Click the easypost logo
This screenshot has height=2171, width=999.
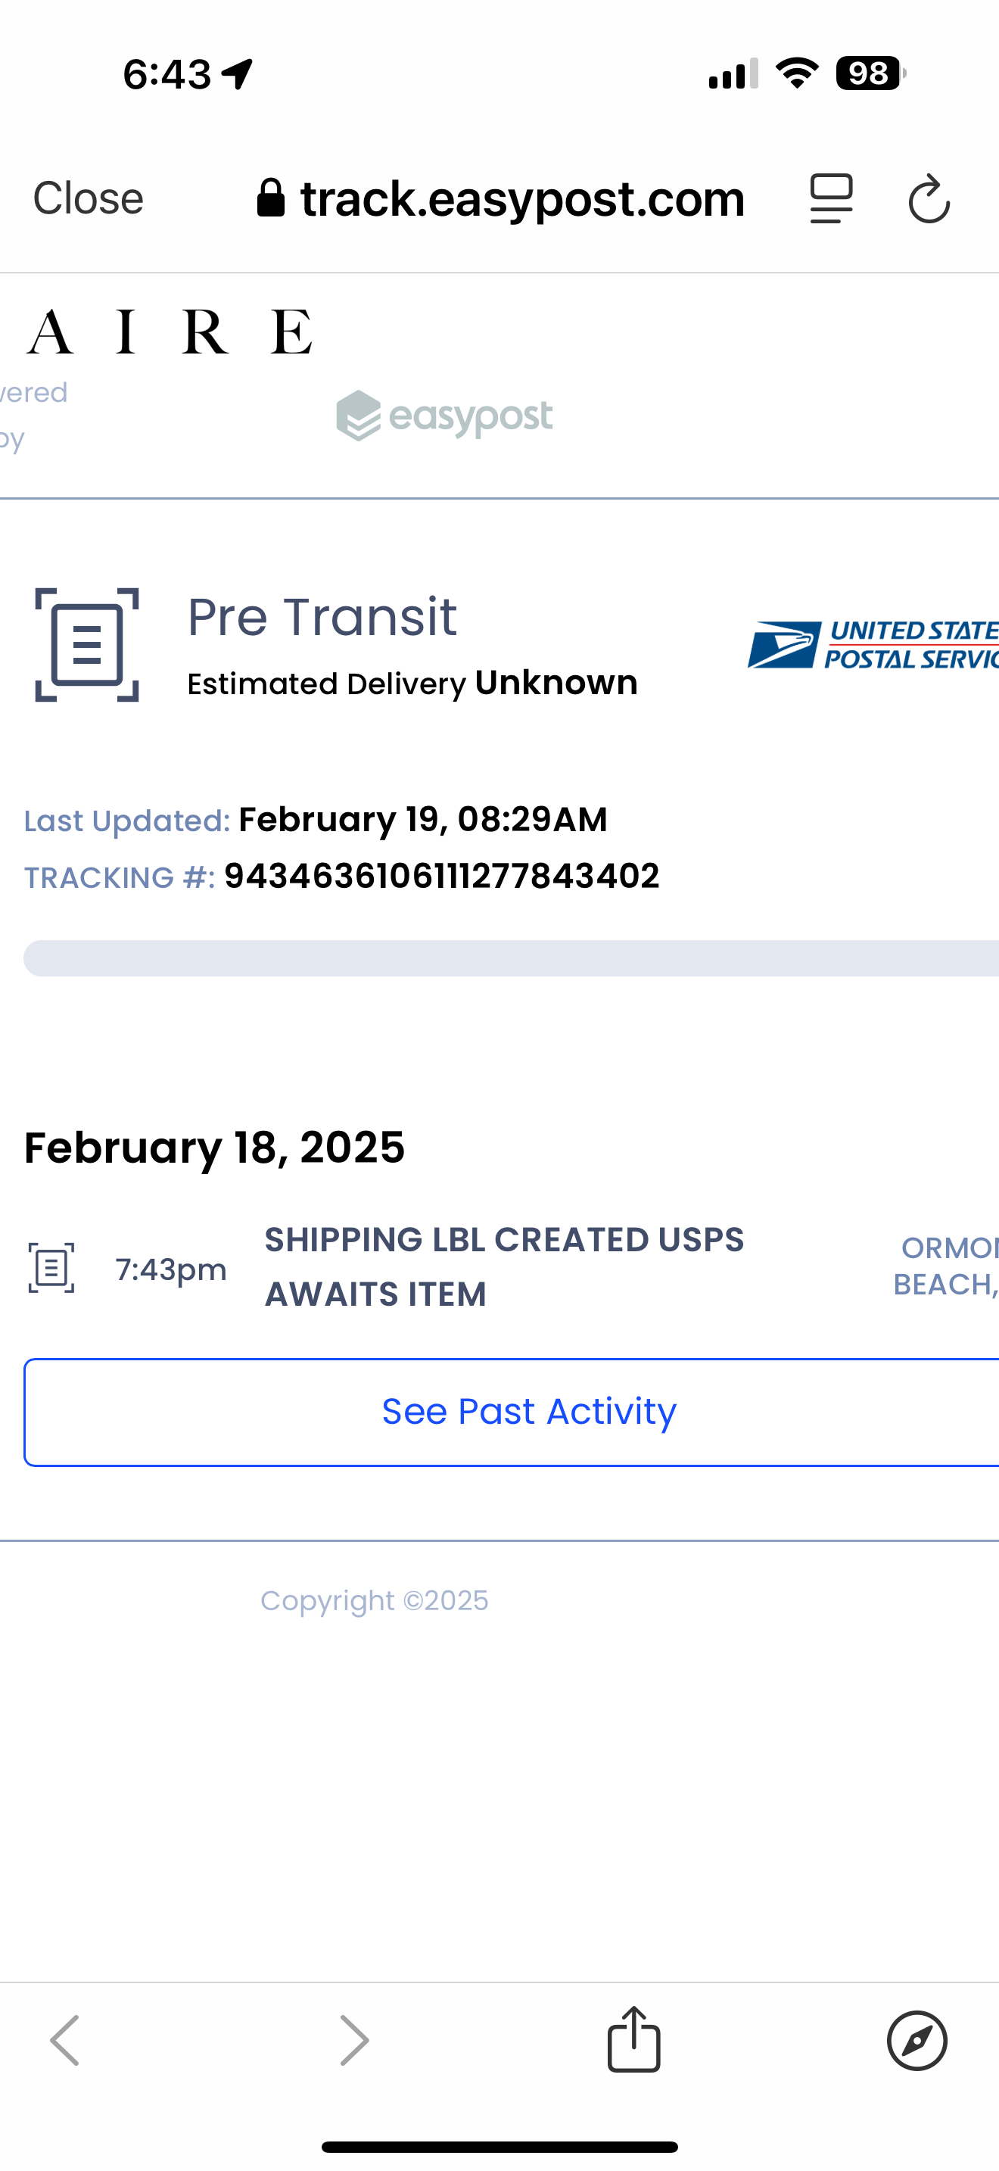coord(445,416)
